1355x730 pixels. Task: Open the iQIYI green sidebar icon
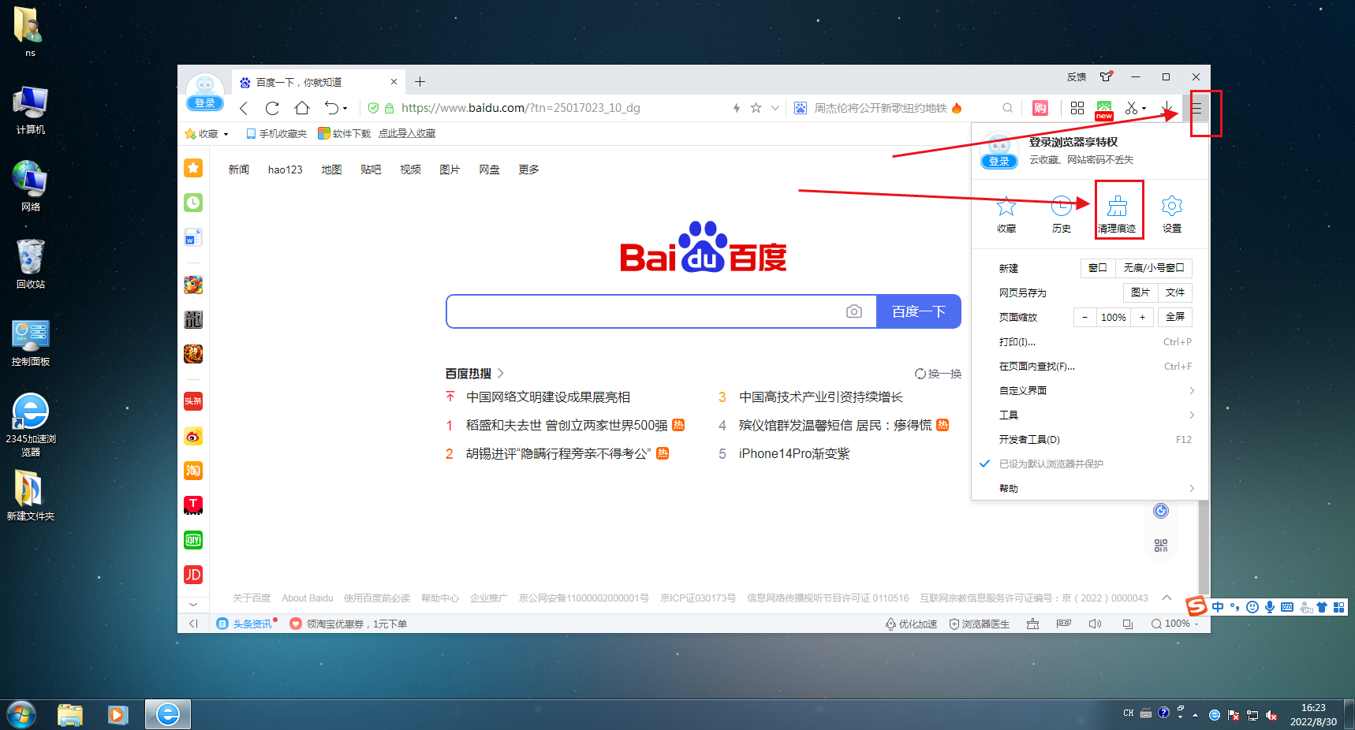[x=193, y=540]
